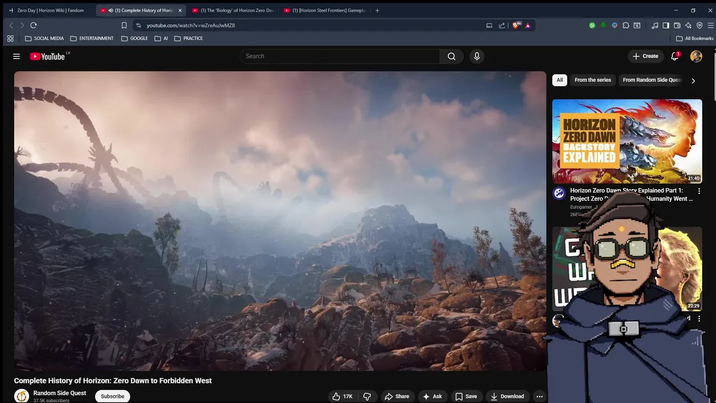Open options menu for Eurogamer video
The width and height of the screenshot is (716, 403).
(x=699, y=191)
